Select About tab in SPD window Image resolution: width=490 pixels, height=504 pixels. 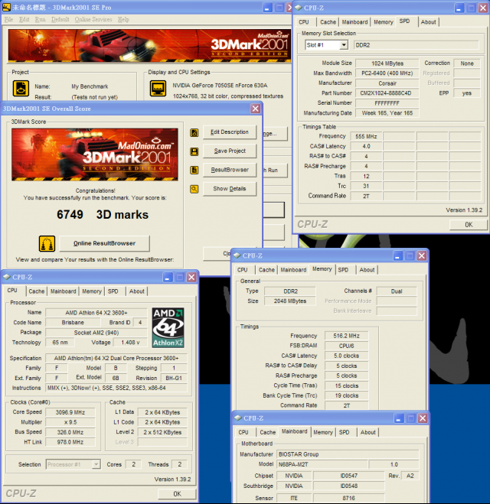(x=428, y=22)
